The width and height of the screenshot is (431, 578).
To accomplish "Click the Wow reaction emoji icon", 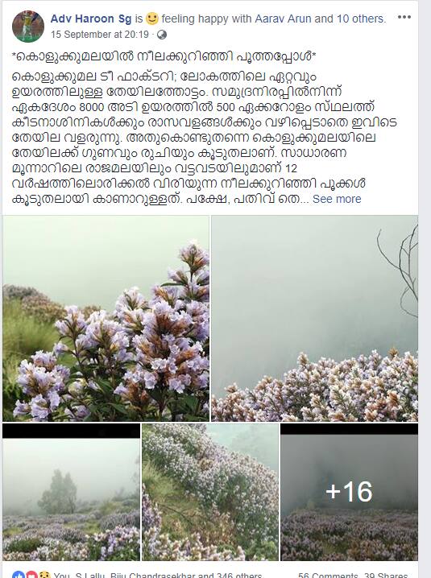I will pyautogui.click(x=44, y=575).
